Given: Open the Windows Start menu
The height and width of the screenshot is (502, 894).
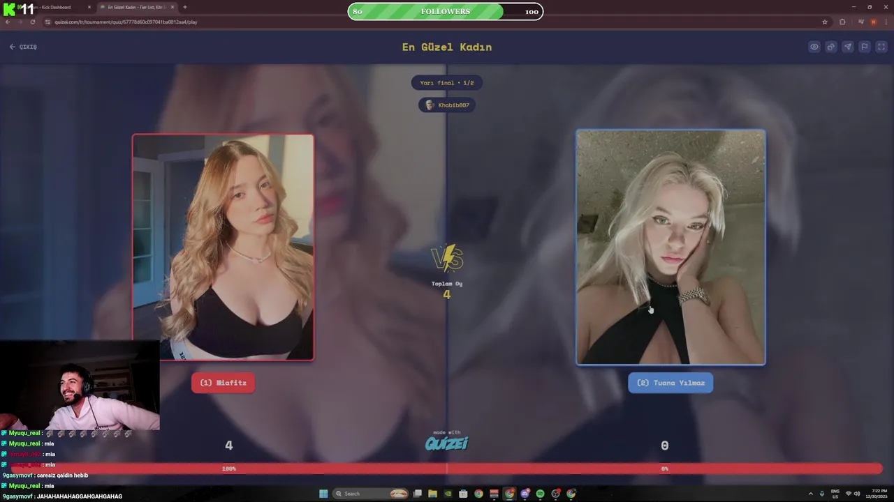Looking at the screenshot, I should tap(323, 494).
